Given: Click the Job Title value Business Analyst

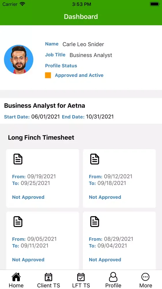Looking at the screenshot, I should [91, 55].
